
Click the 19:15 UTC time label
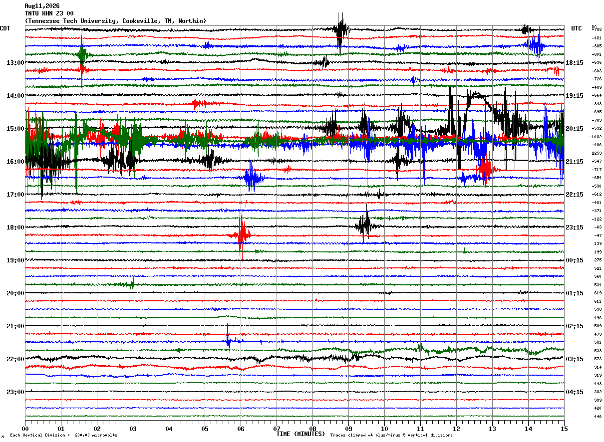tap(575, 96)
